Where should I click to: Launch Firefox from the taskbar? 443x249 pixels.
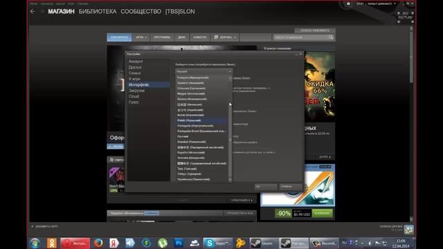(98, 243)
